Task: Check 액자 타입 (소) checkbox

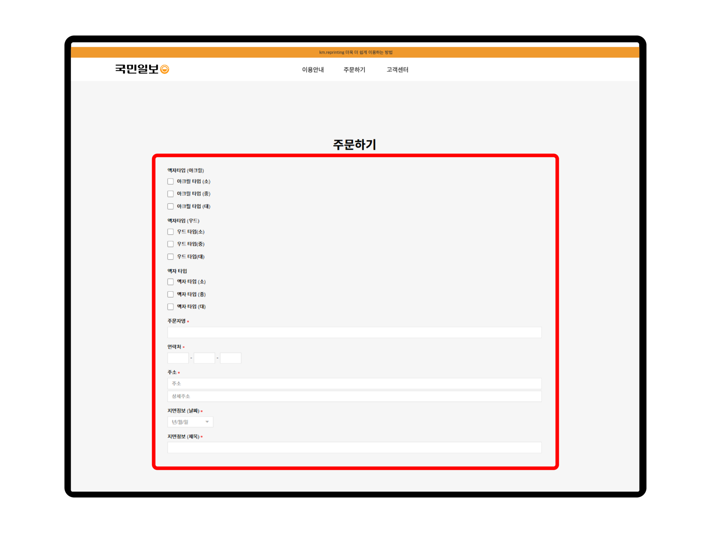Action: pyautogui.click(x=170, y=282)
